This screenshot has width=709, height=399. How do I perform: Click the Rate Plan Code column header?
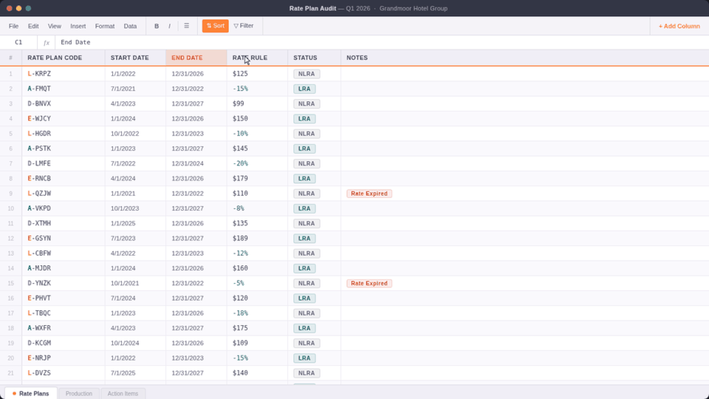pyautogui.click(x=63, y=58)
